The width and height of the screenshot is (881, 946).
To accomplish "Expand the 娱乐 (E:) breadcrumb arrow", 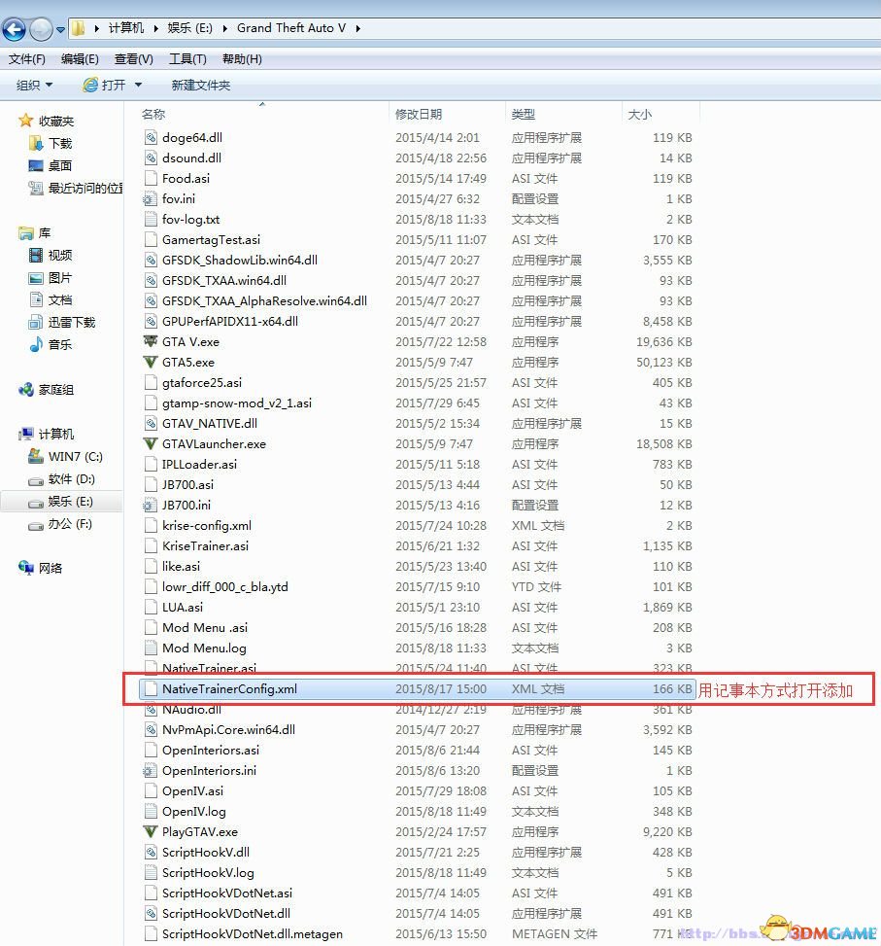I will [224, 28].
